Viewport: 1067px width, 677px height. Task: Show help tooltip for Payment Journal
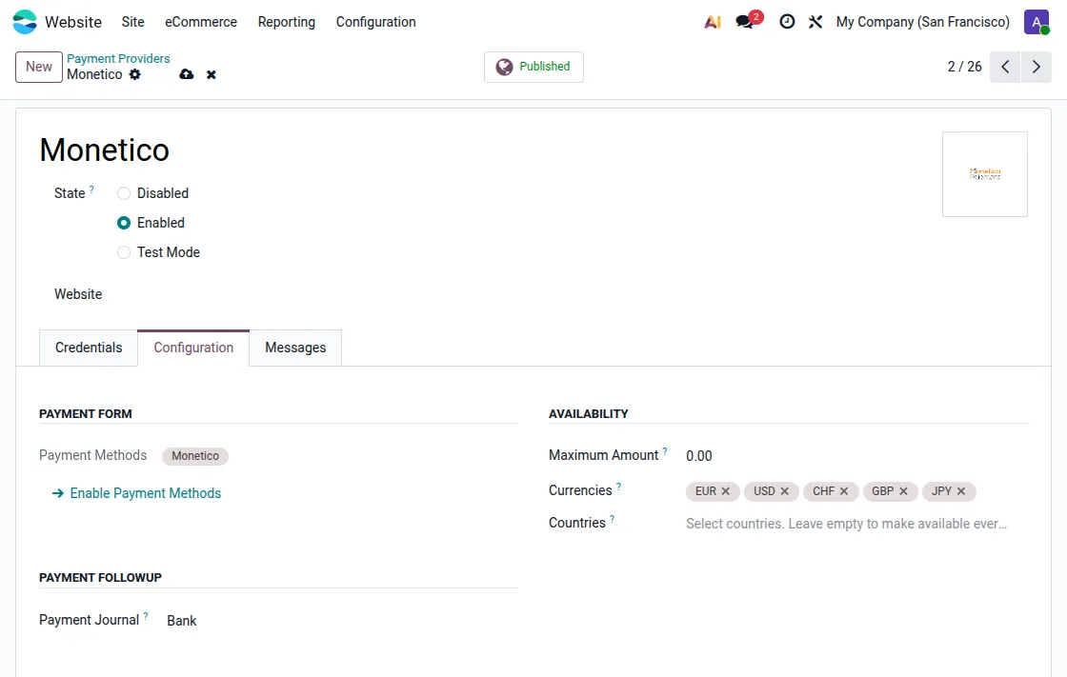(x=146, y=616)
